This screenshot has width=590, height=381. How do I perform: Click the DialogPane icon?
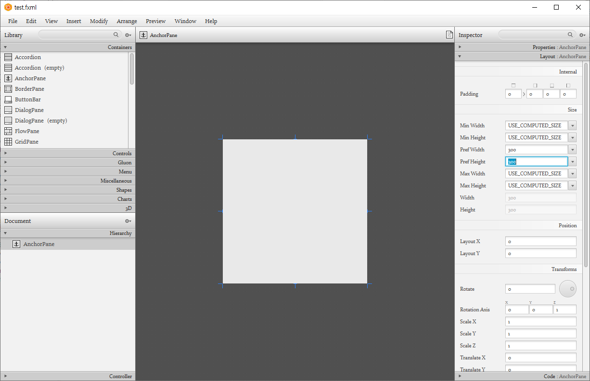8,110
